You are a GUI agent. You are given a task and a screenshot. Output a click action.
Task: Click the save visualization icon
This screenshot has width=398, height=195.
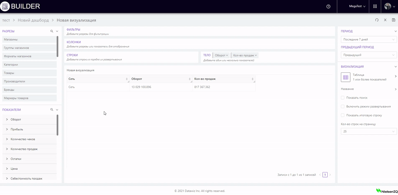393,20
